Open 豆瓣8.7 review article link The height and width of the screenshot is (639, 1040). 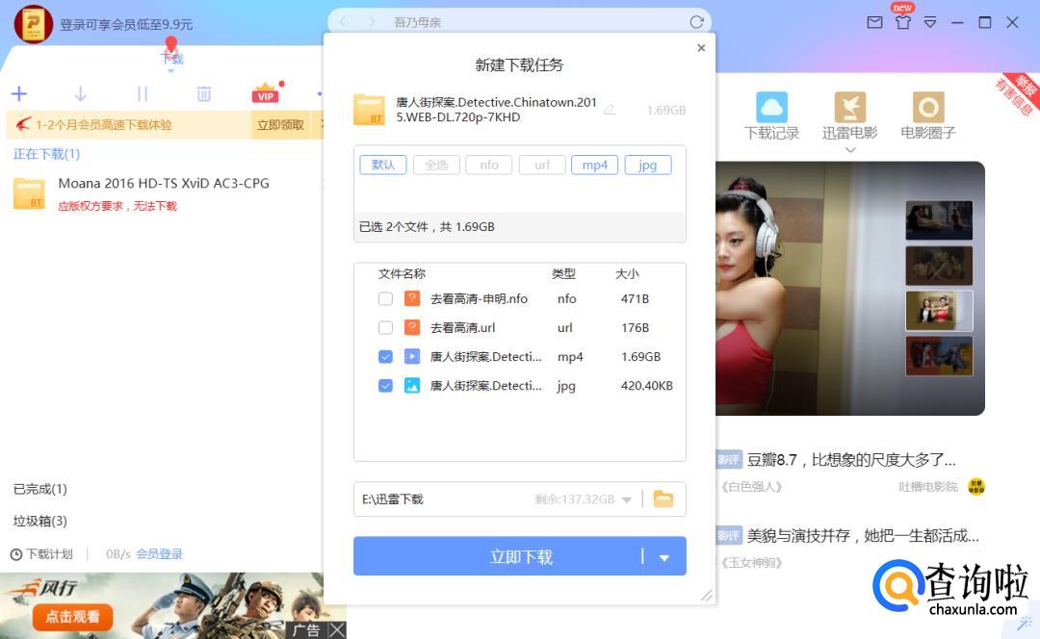click(851, 459)
